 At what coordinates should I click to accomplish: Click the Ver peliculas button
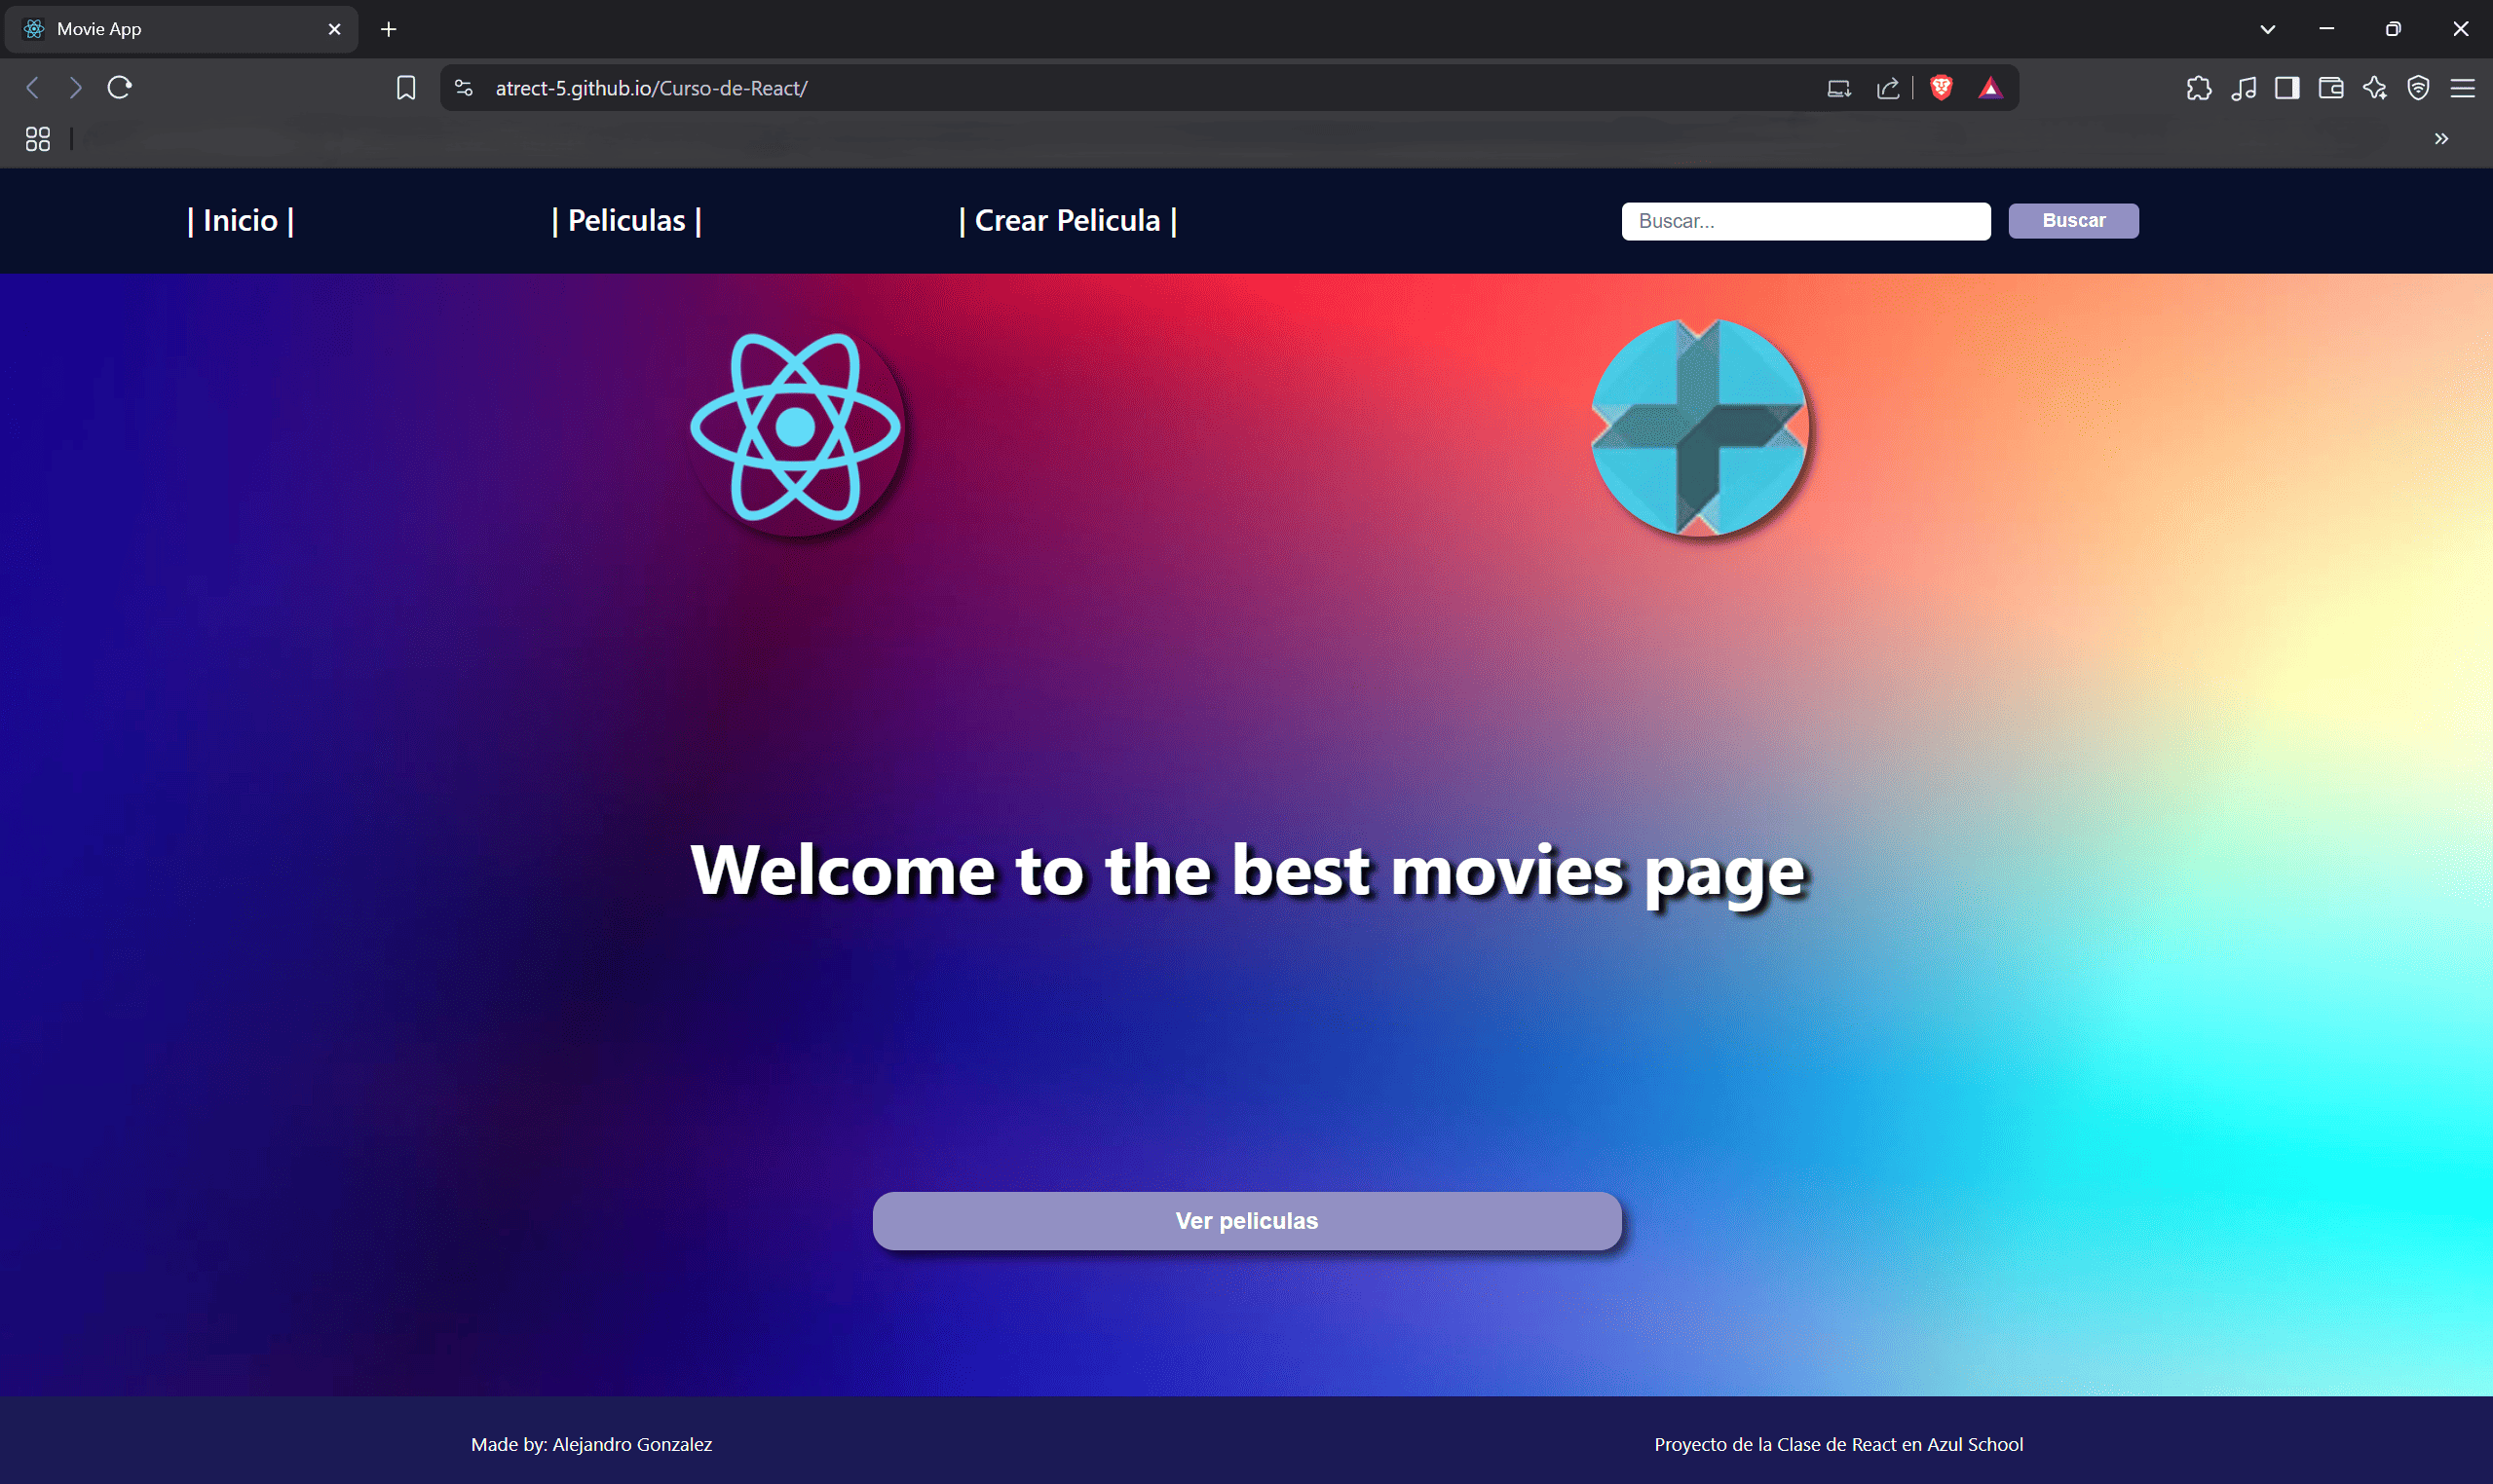pyautogui.click(x=1247, y=1221)
